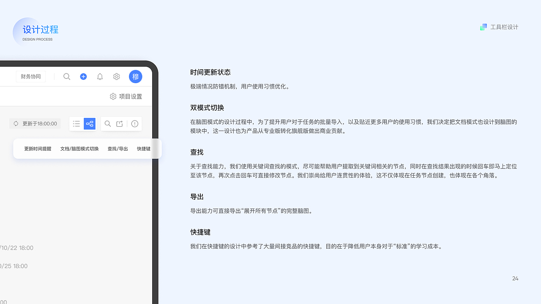Screen dimensions: 541x304
Task: Click the refresh icon next to 更新于18:00:00
Action: (x=16, y=123)
